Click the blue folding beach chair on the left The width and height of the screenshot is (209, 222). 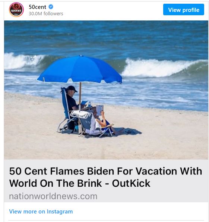pyautogui.click(x=66, y=110)
